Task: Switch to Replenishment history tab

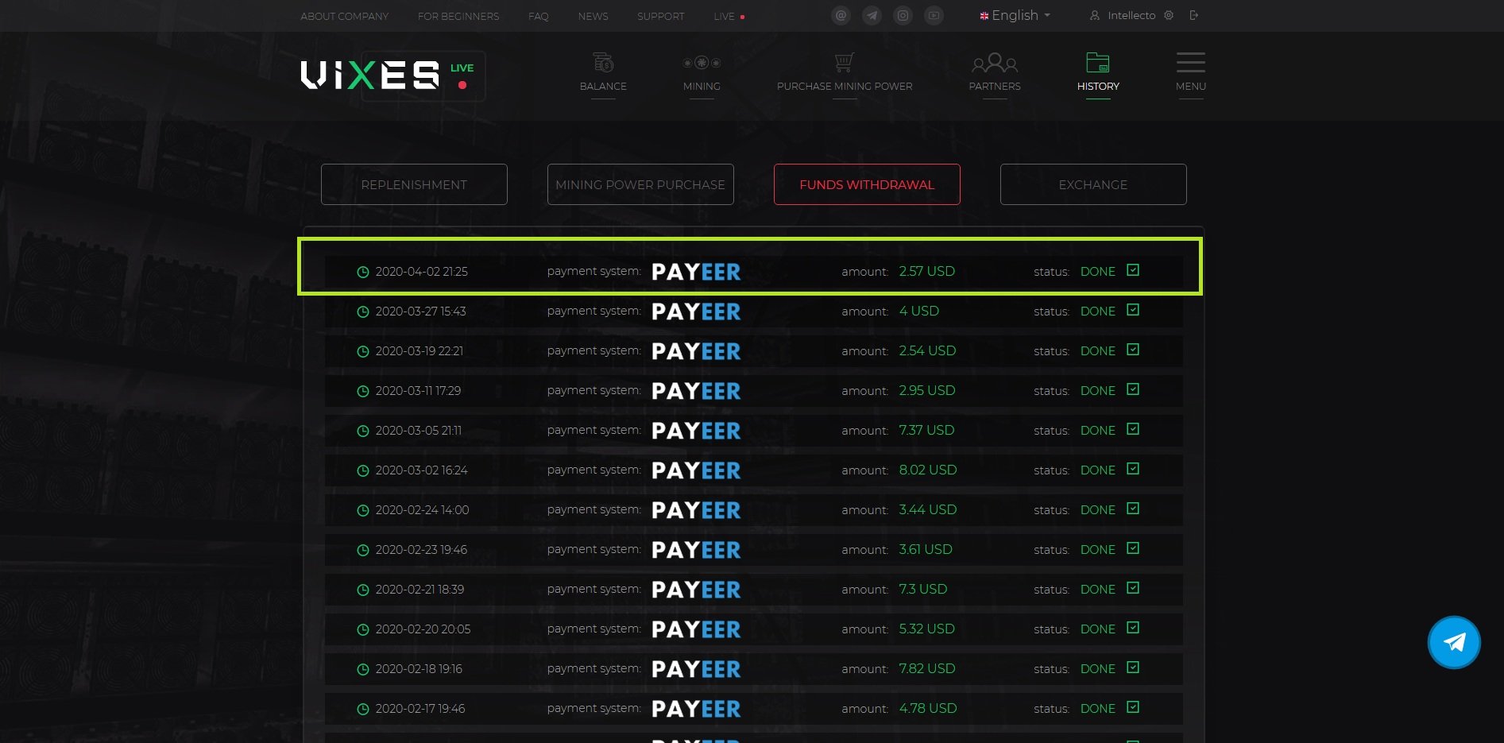Action: point(414,184)
